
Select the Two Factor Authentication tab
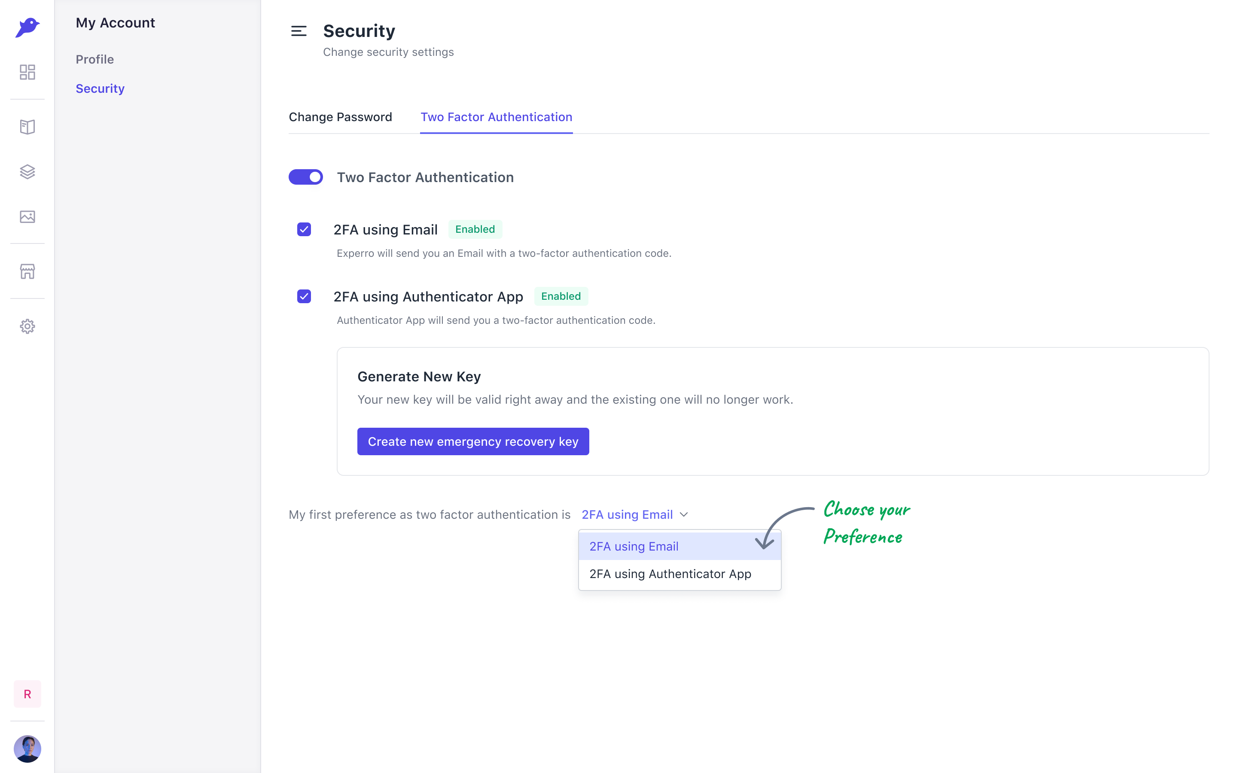pos(497,117)
